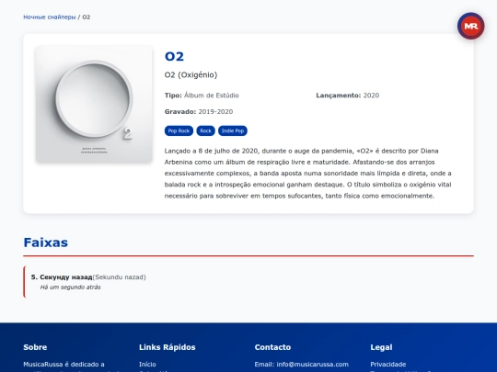Click the MR round logo badge
Image resolution: width=497 pixels, height=372 pixels.
470,26
